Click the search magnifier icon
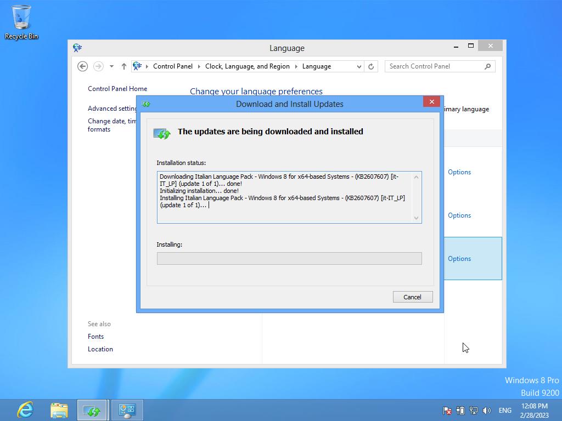The height and width of the screenshot is (421, 562). click(x=487, y=66)
